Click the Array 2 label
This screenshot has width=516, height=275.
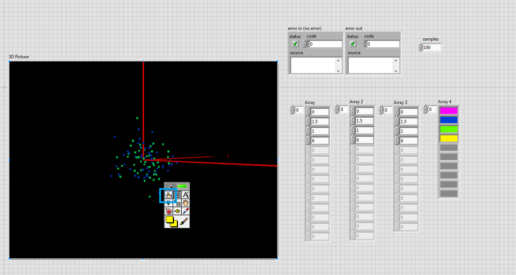tap(356, 102)
